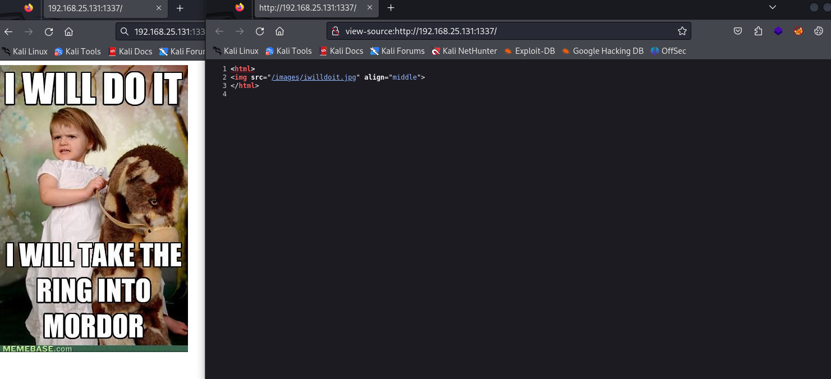Focus the view-source address field
This screenshot has width=831, height=379.
click(x=508, y=31)
